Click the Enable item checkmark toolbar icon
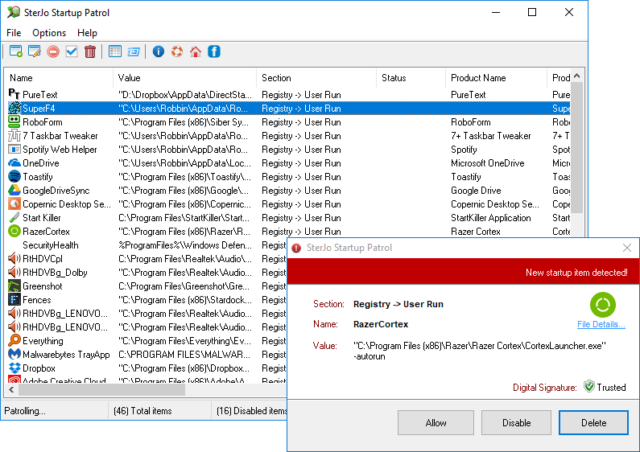This screenshot has height=452, width=640. (x=72, y=51)
